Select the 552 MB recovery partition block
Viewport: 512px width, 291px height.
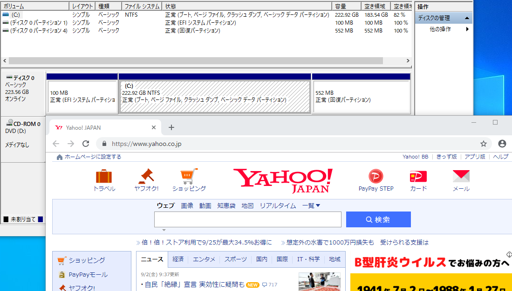[x=361, y=97]
